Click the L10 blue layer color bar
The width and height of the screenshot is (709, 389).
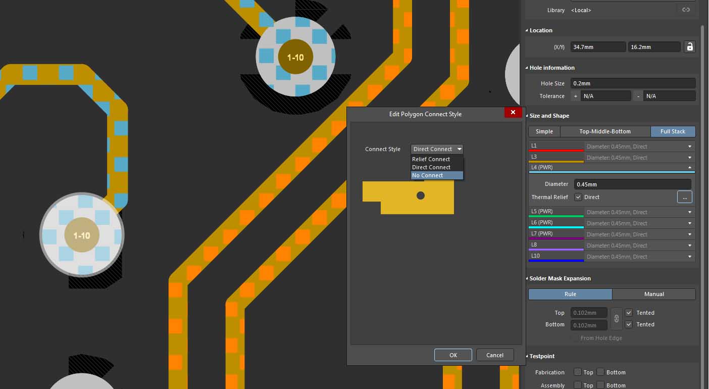coord(556,261)
